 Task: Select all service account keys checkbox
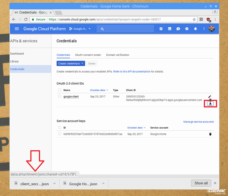[x=60, y=128]
